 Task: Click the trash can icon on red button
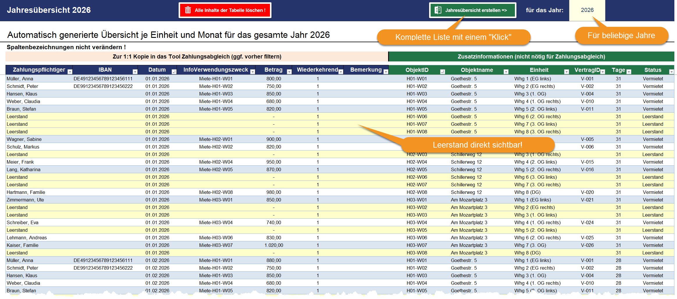188,10
